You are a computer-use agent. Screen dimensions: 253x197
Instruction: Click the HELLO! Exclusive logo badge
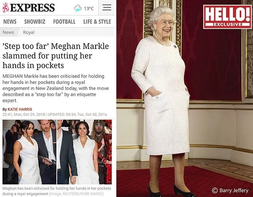227,17
